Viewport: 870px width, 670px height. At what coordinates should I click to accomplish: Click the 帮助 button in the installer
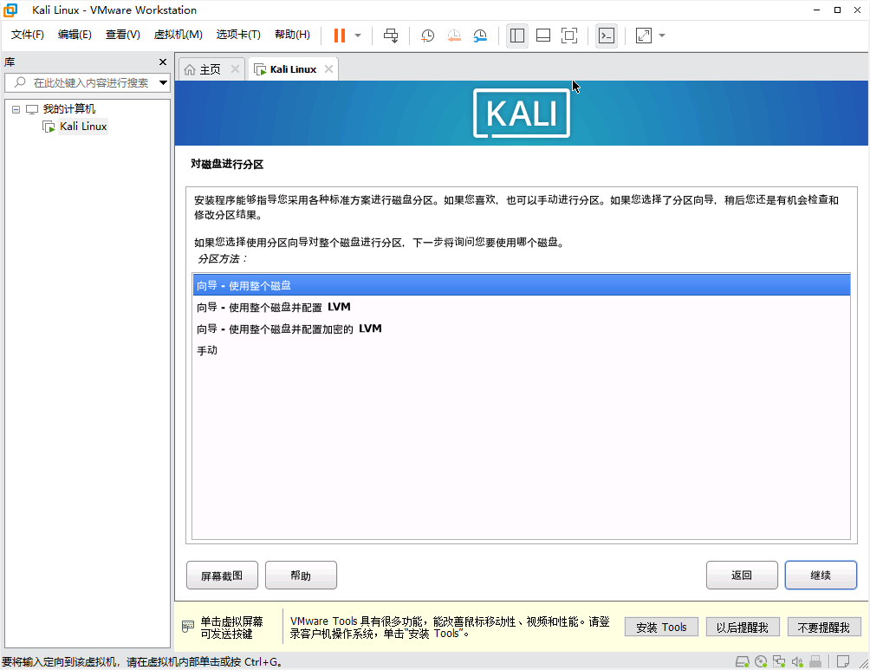click(301, 575)
